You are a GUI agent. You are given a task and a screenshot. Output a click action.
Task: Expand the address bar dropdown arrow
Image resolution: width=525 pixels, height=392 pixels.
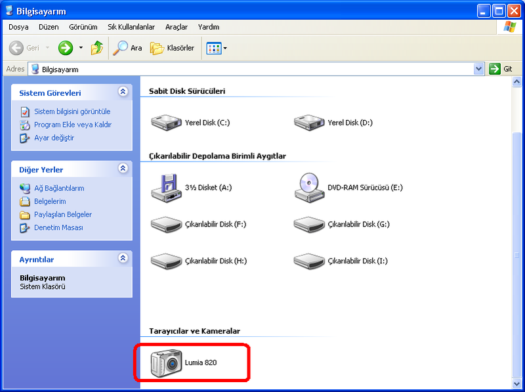tap(478, 69)
